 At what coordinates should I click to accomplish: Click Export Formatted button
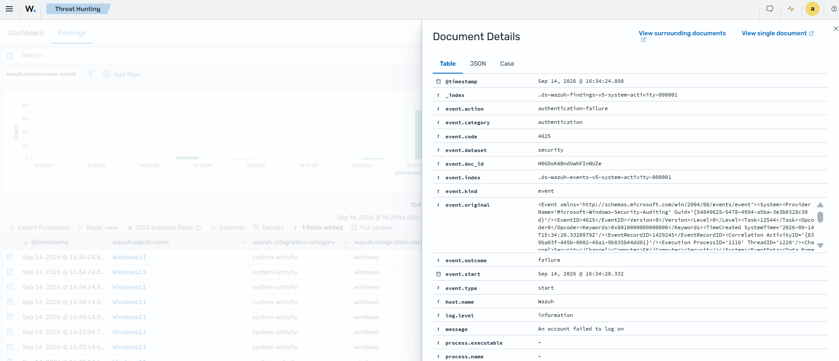coord(39,228)
